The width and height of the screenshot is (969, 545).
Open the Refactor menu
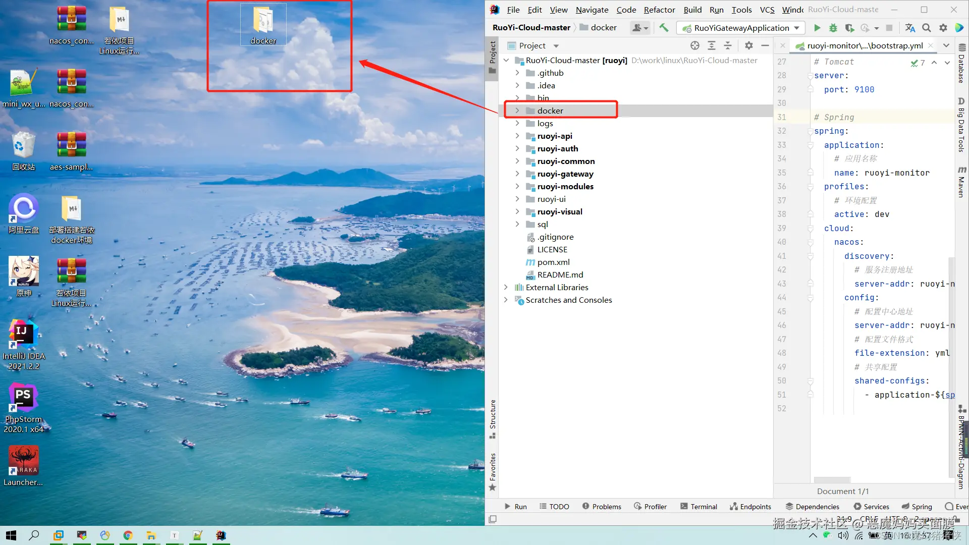tap(659, 10)
